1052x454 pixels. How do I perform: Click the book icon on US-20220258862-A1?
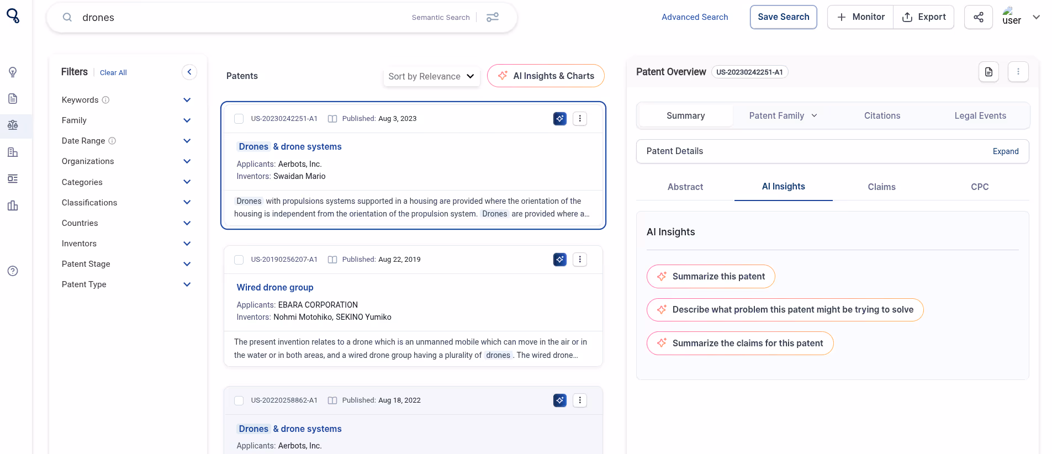point(332,400)
